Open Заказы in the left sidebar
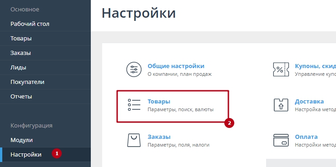336x167 pixels. click(45, 53)
